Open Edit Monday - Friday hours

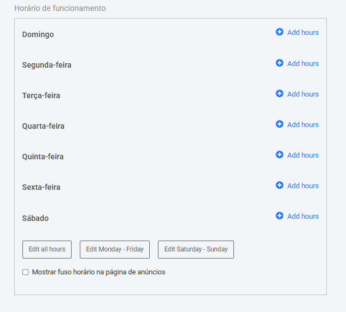click(x=115, y=249)
